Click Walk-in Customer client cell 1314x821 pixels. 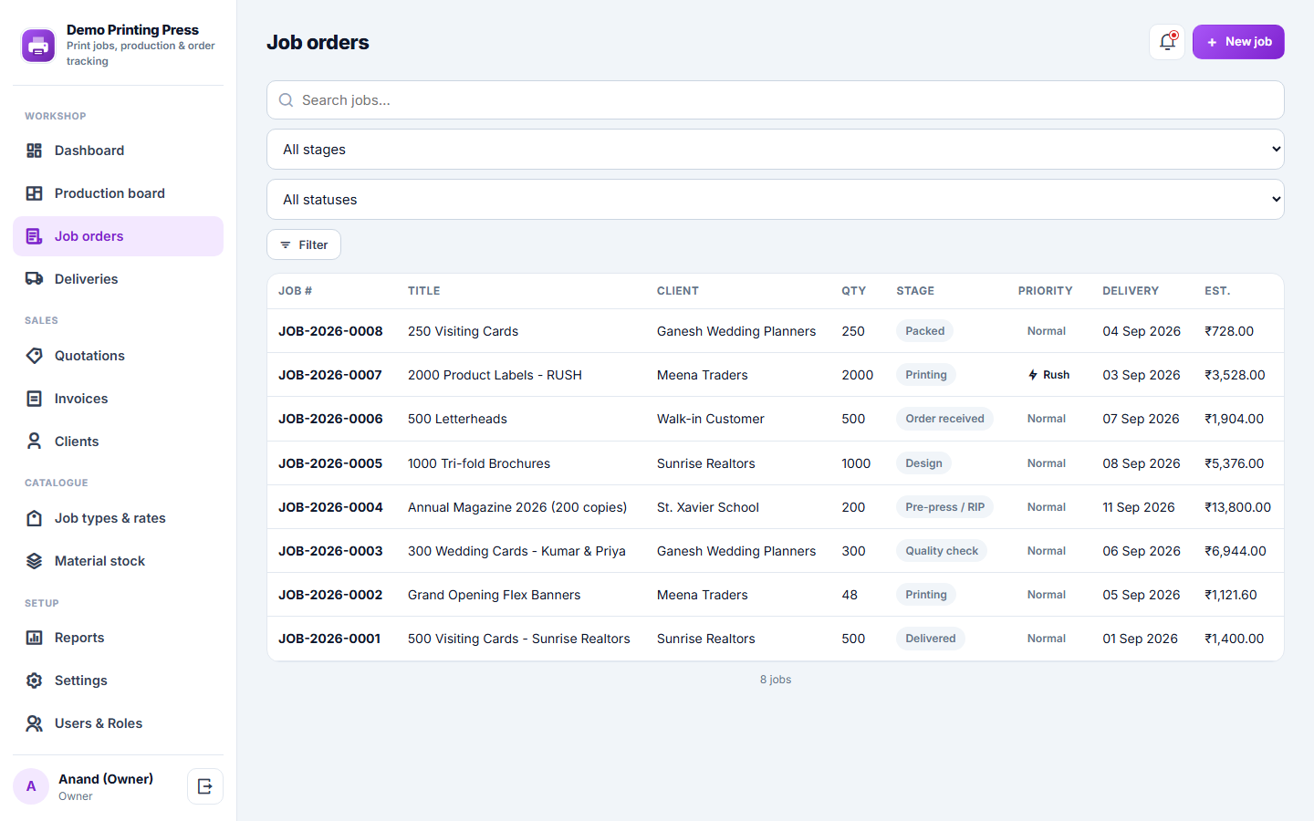point(711,419)
